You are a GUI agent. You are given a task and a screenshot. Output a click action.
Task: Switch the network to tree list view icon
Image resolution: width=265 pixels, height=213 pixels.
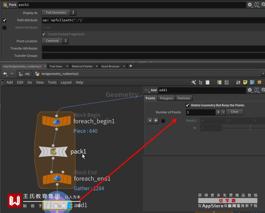[201, 82]
